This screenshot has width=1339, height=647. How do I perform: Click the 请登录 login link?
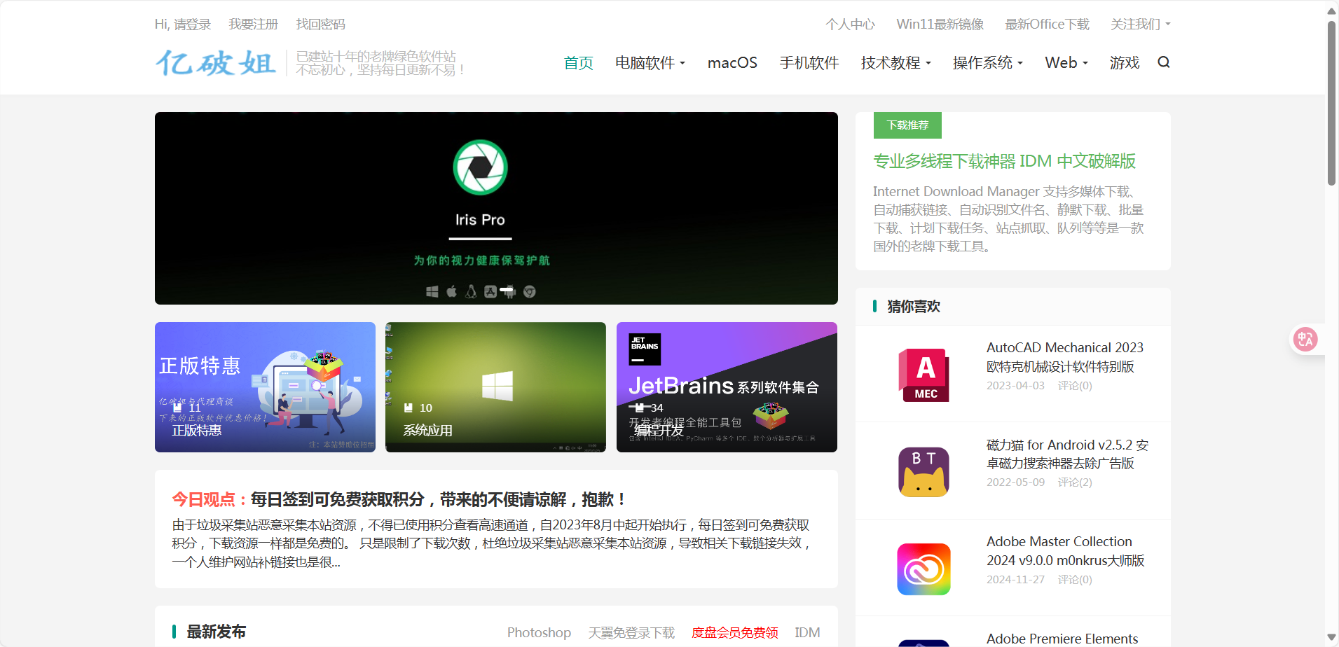pyautogui.click(x=193, y=25)
